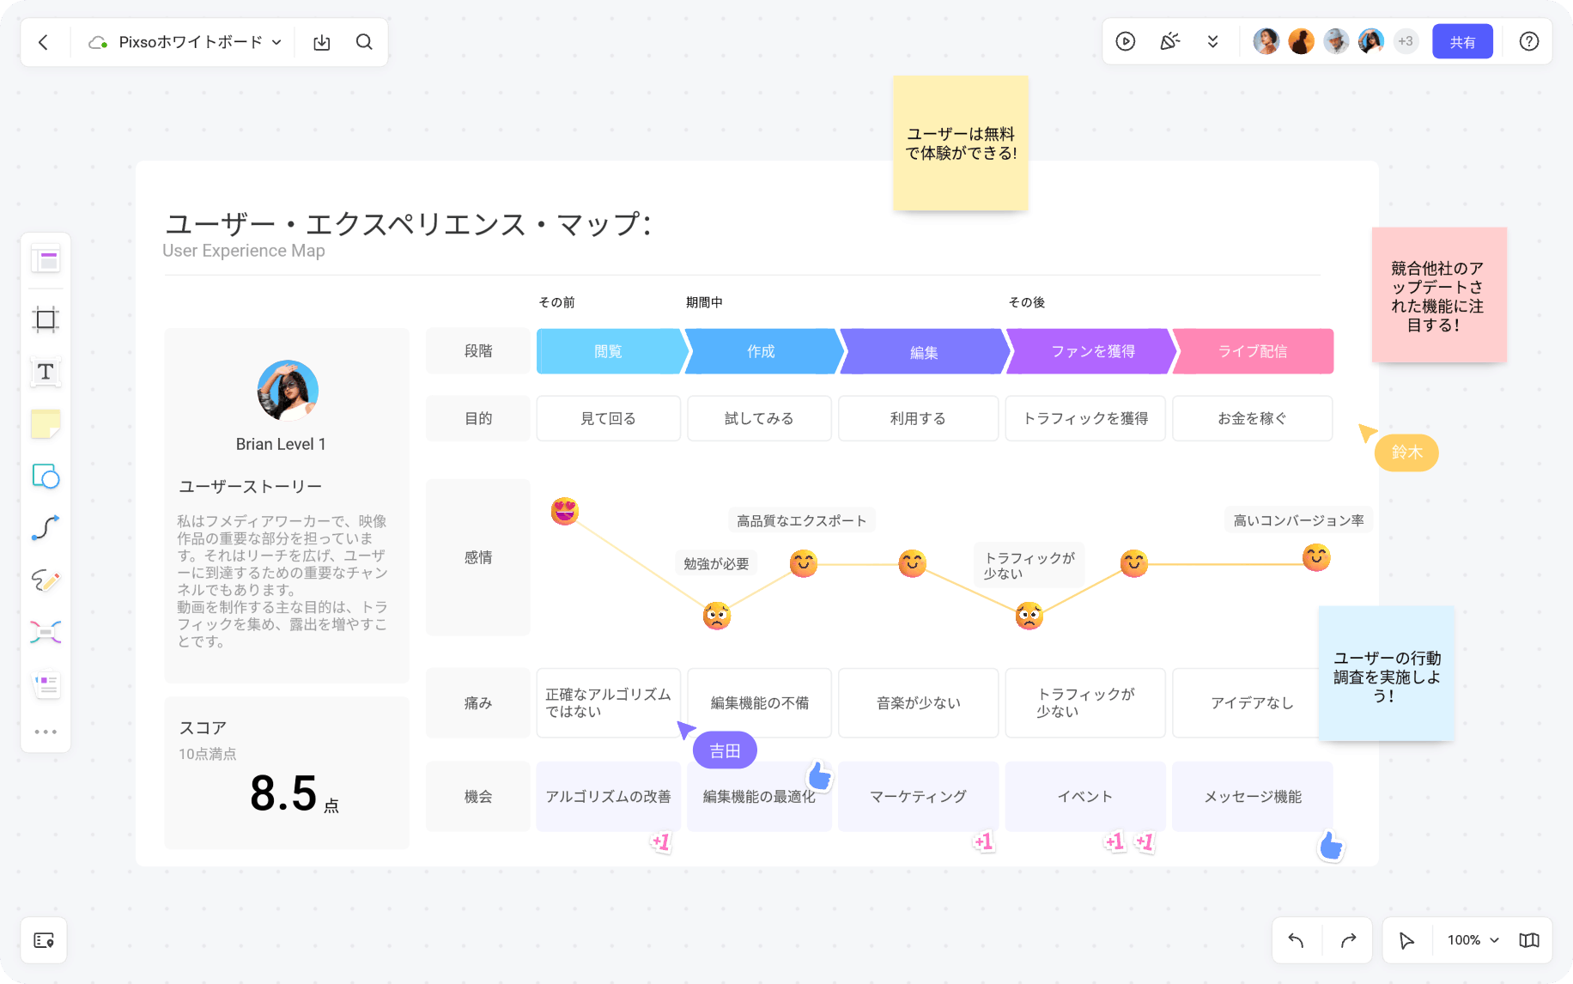Click the celebration confetti icon
The height and width of the screenshot is (984, 1573).
(x=1169, y=41)
